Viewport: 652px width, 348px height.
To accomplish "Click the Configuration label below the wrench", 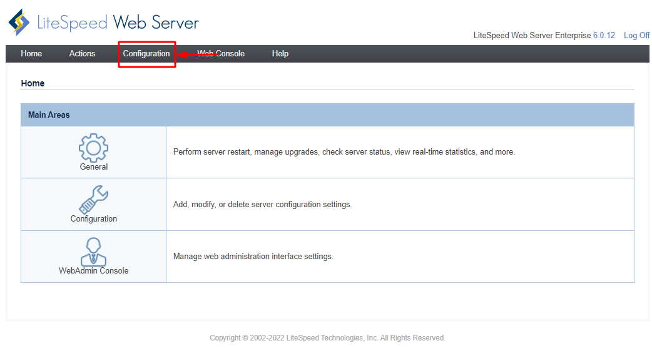I will coord(93,219).
